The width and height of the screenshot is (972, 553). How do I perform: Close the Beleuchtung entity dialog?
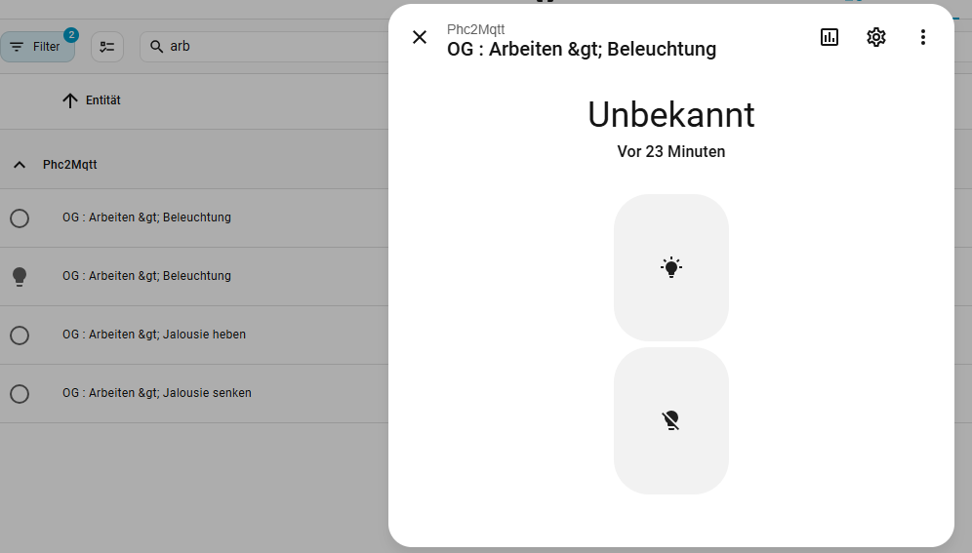point(420,37)
